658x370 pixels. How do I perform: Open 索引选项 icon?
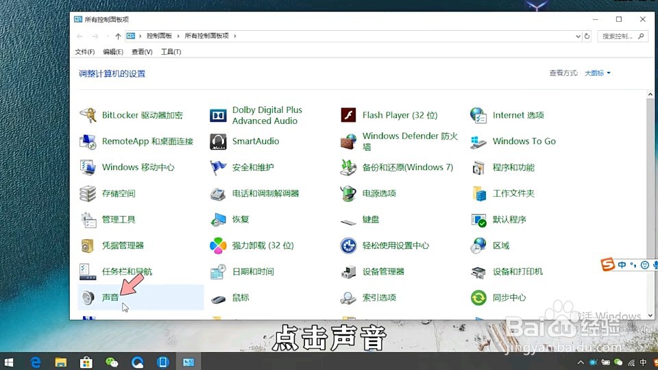(348, 298)
